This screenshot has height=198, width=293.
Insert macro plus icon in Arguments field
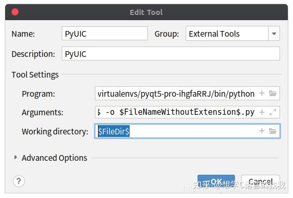click(262, 112)
